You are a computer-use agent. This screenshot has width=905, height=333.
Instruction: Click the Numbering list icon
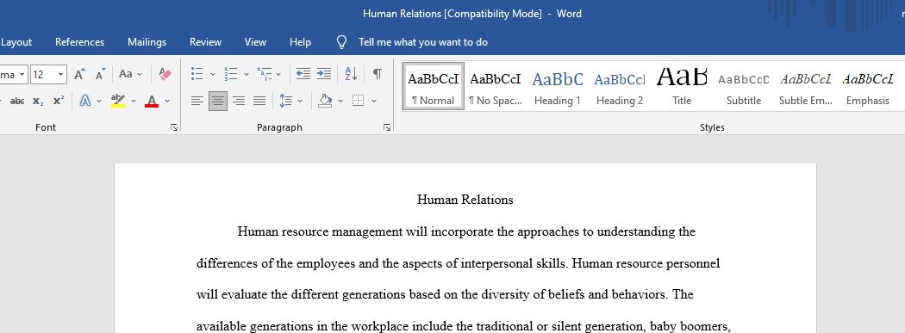coord(231,74)
